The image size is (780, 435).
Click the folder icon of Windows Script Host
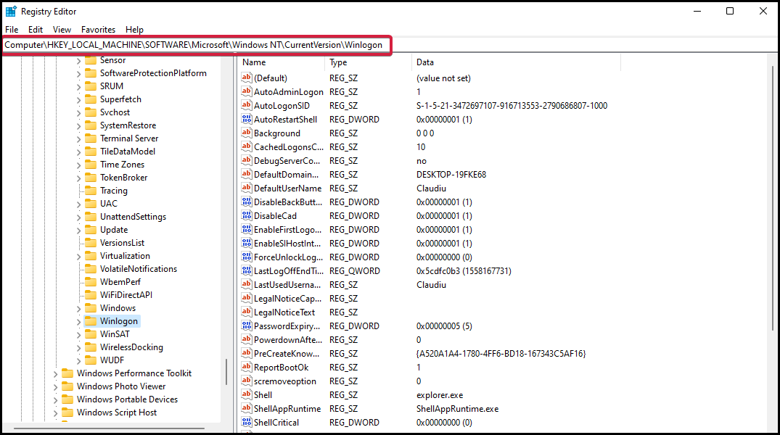pos(67,413)
